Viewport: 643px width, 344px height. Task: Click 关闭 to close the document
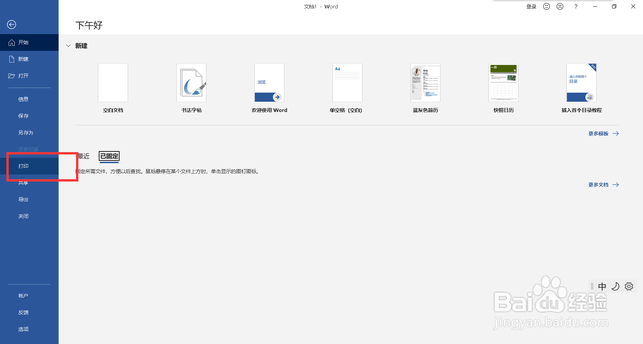29,216
